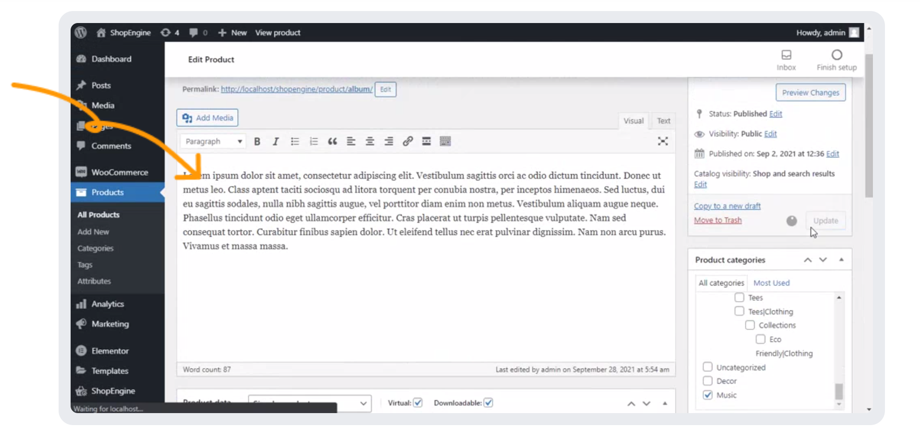The width and height of the screenshot is (920, 439).
Task: Click the Add Media button
Action: coord(208,118)
